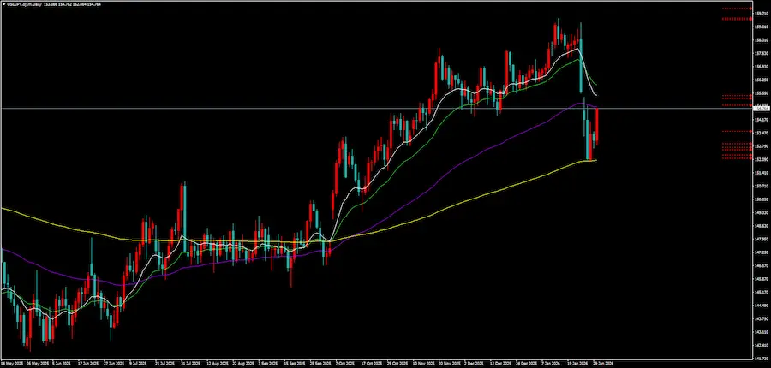Click the lowest red dotted level line
The image size is (771, 368).
click(x=735, y=159)
